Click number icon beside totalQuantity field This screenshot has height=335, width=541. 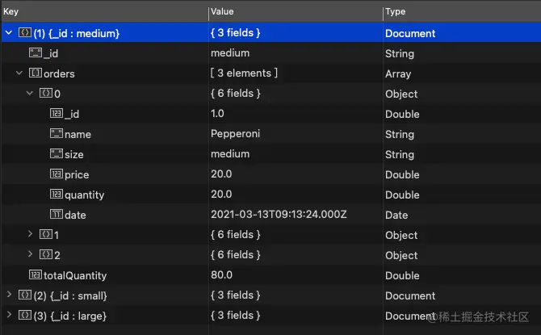36,274
